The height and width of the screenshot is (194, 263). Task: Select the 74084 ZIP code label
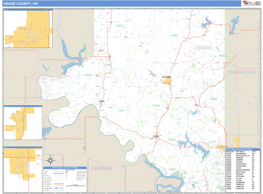point(156,106)
